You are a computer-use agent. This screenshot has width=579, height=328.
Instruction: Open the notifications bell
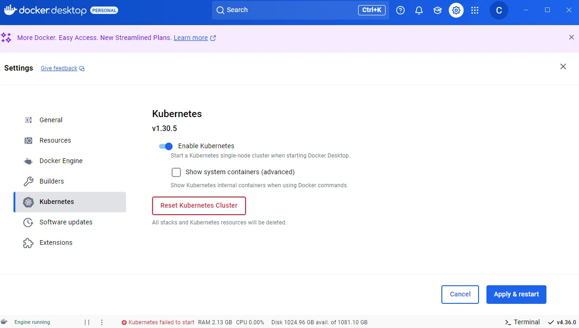[x=419, y=10]
